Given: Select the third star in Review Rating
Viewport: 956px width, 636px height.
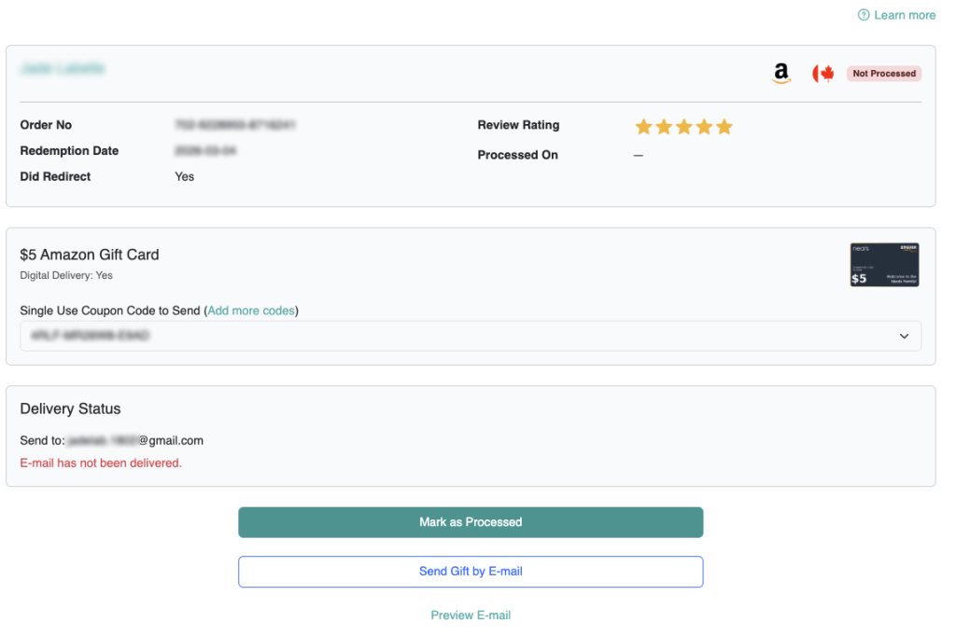Looking at the screenshot, I should [x=684, y=127].
